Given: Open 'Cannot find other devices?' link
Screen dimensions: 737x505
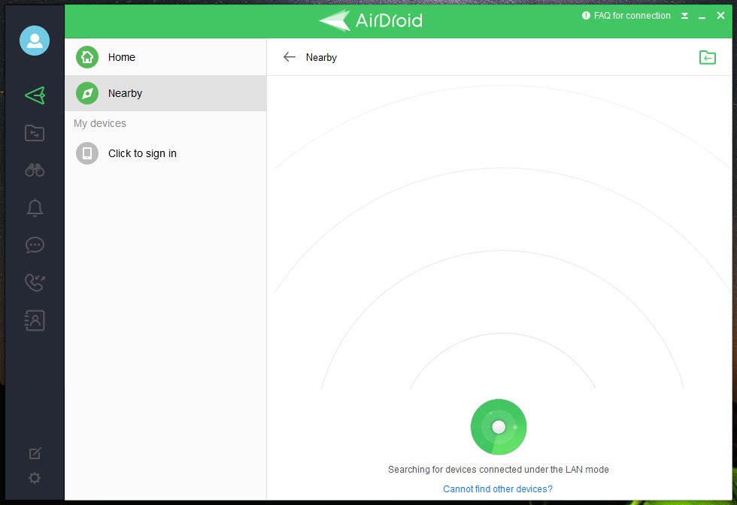Looking at the screenshot, I should (x=498, y=489).
